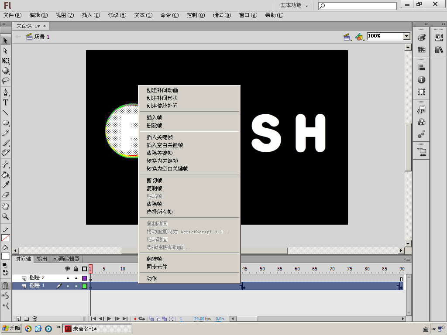Select the Brush tool
Screen dimensions: 447x335
5,143
